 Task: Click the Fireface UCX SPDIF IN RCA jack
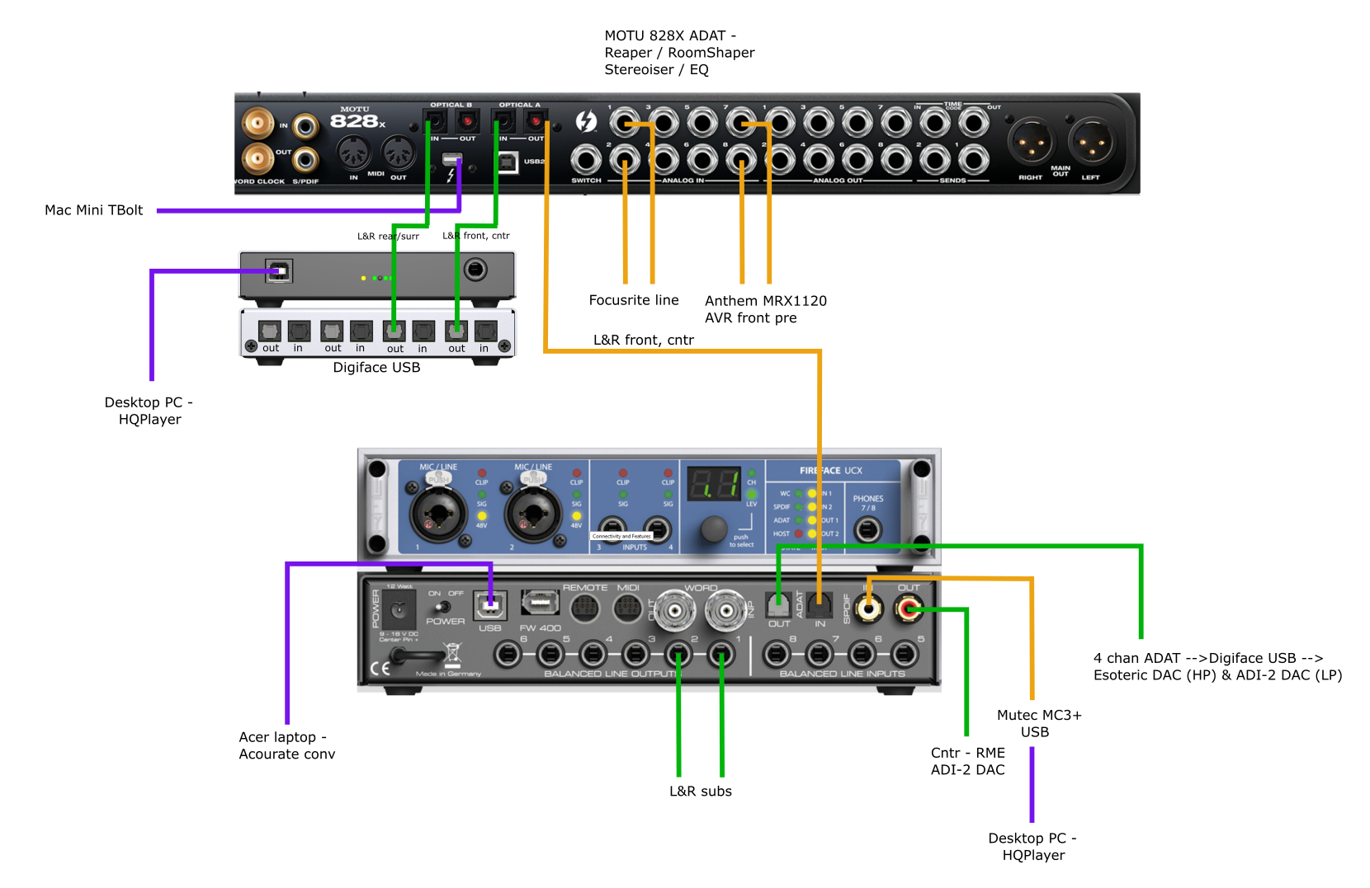pyautogui.click(x=868, y=609)
